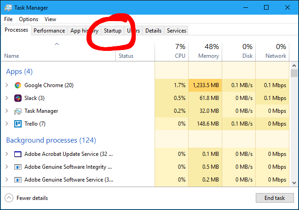The height and width of the screenshot is (210, 299).
Task: Close the Task Manager window
Action: [x=287, y=8]
